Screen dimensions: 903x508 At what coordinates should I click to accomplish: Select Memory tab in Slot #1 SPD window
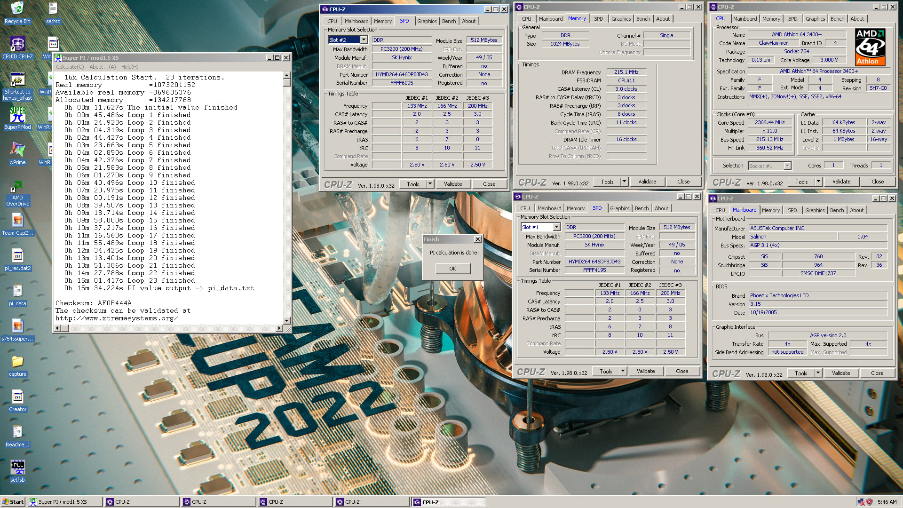tap(575, 208)
